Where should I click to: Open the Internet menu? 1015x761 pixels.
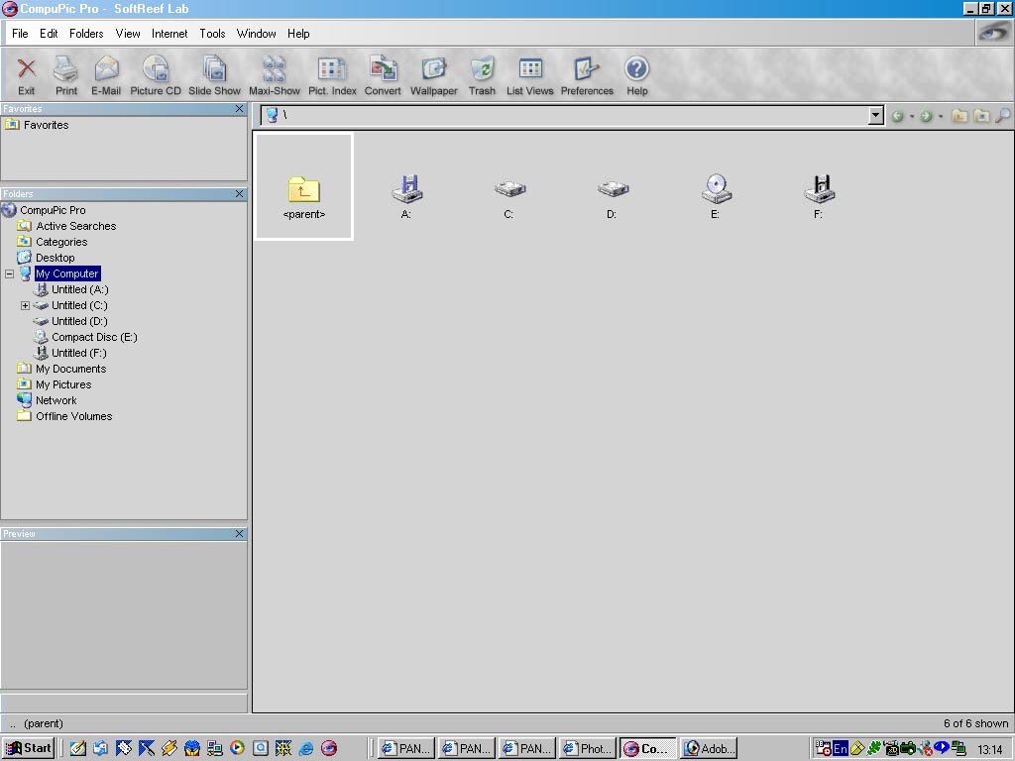(169, 34)
